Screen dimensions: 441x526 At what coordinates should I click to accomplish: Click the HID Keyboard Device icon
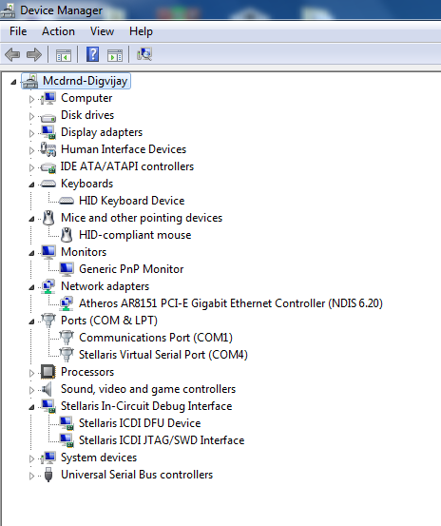point(67,201)
